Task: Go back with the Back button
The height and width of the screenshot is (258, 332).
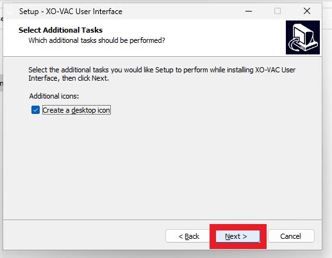Action: point(188,236)
